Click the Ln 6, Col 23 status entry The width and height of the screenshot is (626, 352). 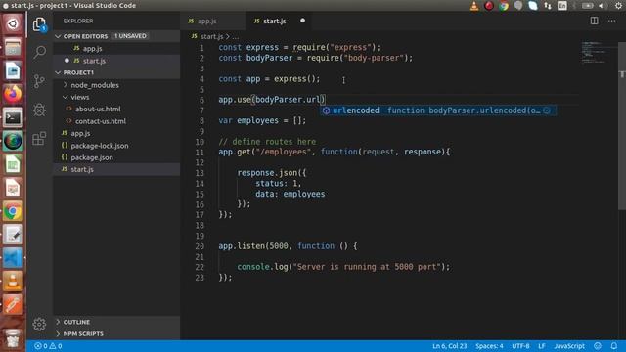(450, 346)
